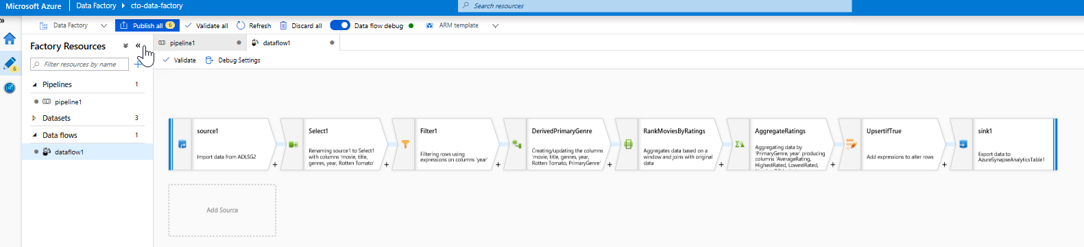Select the source1 transformation node
The image size is (1084, 247).
pyautogui.click(x=223, y=144)
